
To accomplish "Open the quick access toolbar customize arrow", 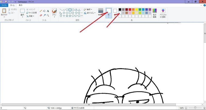I will point(15,2).
